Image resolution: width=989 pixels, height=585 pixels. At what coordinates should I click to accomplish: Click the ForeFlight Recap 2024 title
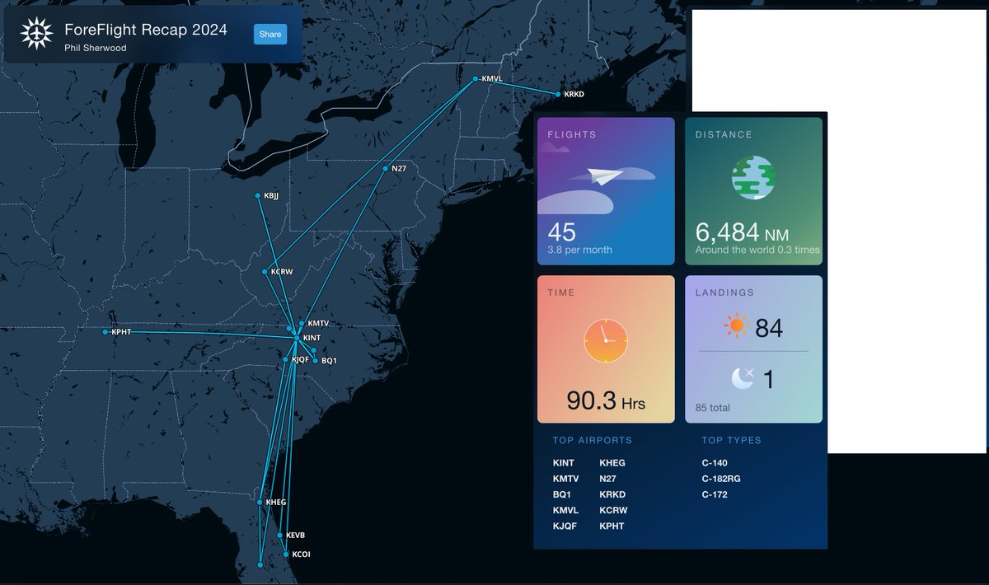coord(146,30)
